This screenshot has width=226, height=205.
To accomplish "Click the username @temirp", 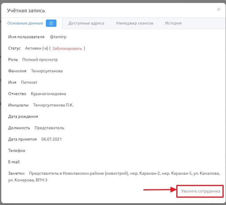I will pyautogui.click(x=58, y=37).
